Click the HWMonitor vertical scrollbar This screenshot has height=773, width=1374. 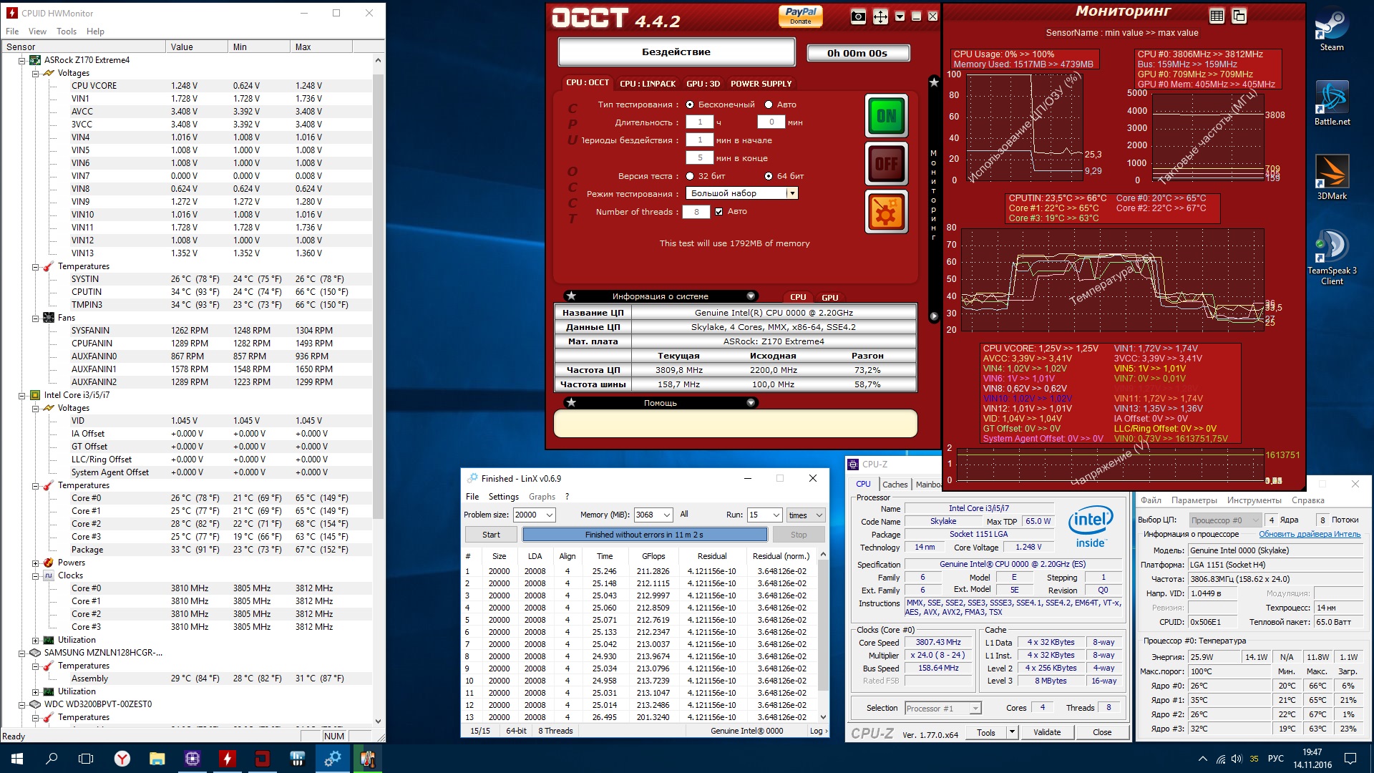point(378,286)
